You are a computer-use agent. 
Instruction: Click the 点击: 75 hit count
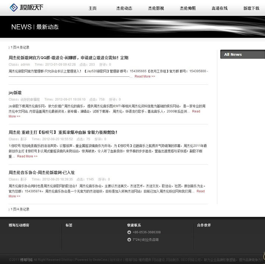click(x=83, y=139)
